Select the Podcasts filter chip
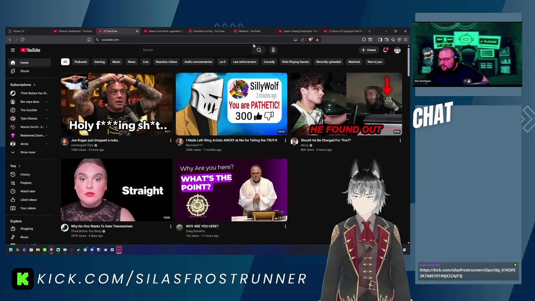Image resolution: width=535 pixels, height=301 pixels. [81, 62]
